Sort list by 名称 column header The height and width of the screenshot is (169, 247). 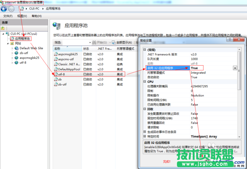pyautogui.click(x=67, y=49)
